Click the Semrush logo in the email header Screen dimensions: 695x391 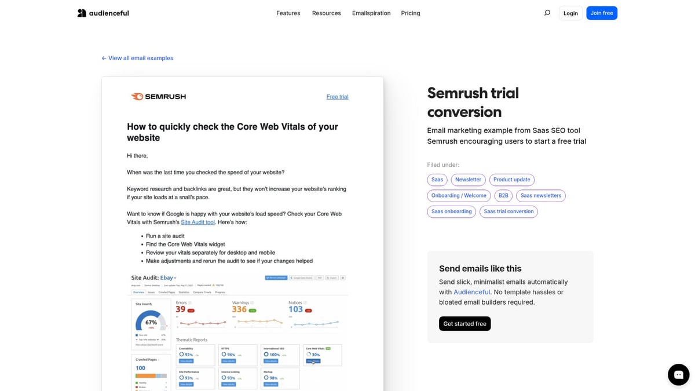(x=158, y=96)
